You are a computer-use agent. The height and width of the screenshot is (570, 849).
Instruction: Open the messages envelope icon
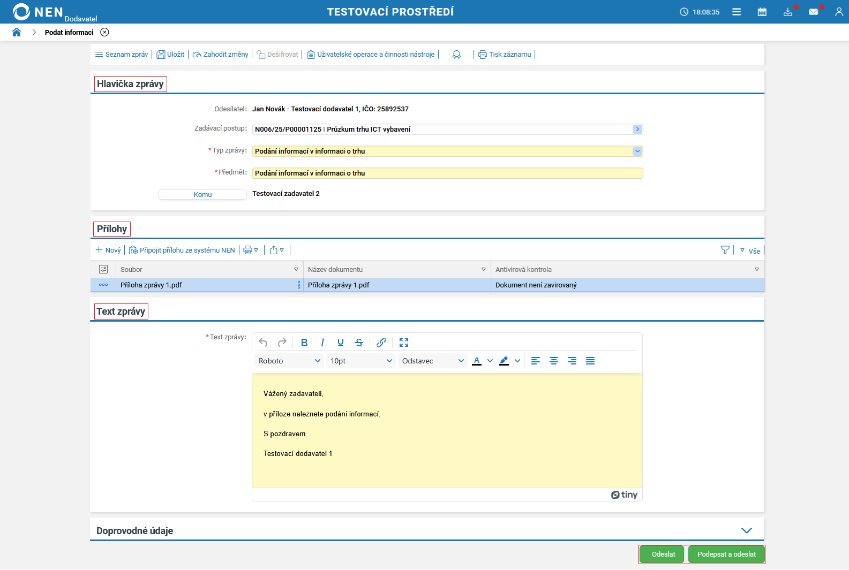[813, 12]
